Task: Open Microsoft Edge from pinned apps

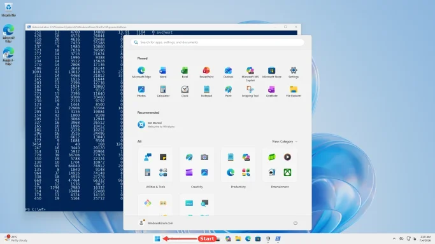Action: tap(141, 72)
